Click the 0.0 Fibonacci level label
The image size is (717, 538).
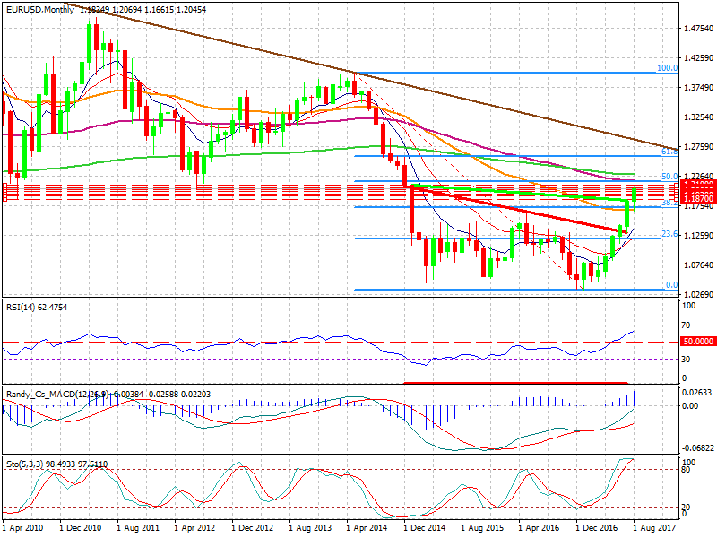click(x=670, y=285)
